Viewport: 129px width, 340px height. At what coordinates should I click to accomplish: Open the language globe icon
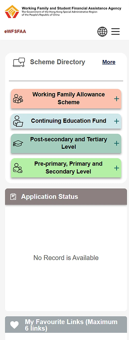tap(102, 32)
